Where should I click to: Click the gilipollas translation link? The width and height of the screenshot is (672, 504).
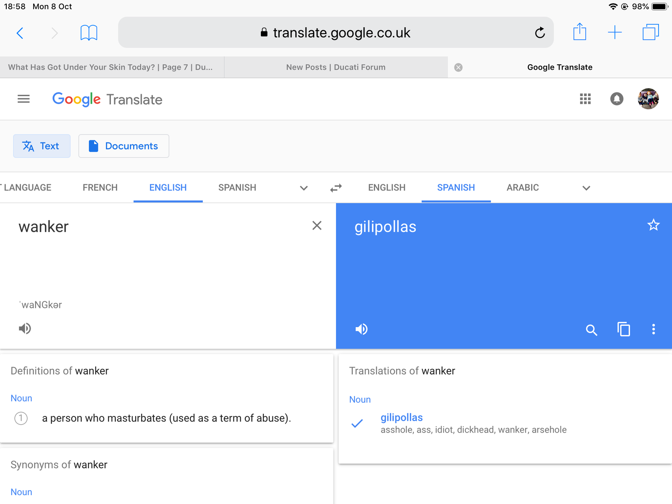(402, 417)
